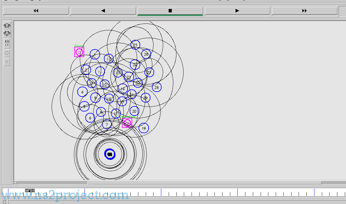Select the small circle node tool

click(x=7, y=62)
